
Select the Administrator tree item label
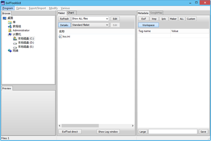point(21,30)
